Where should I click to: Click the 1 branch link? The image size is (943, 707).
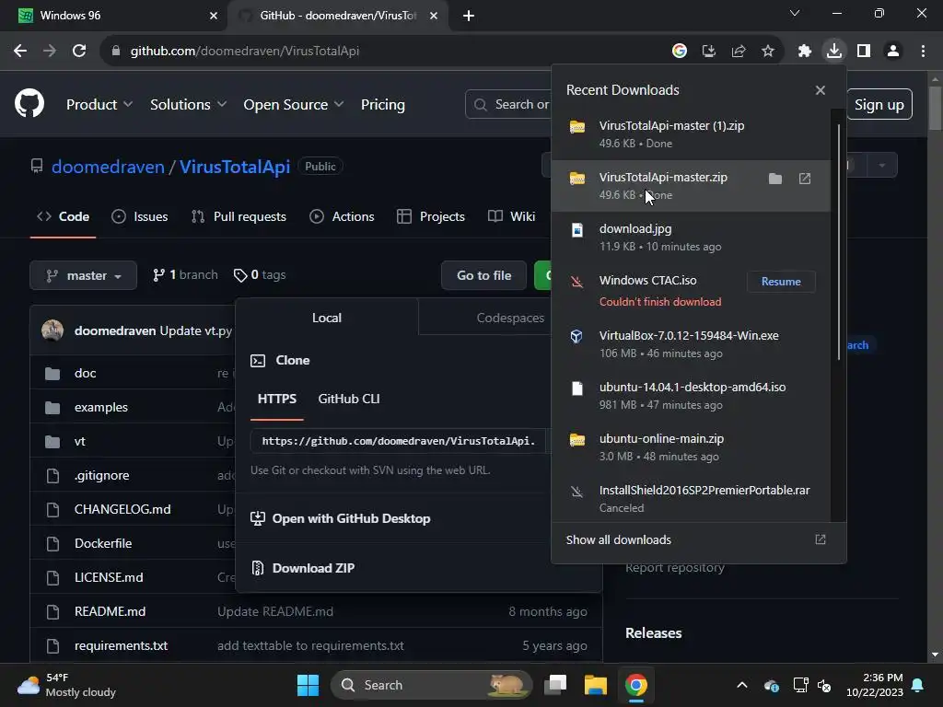[x=185, y=274]
